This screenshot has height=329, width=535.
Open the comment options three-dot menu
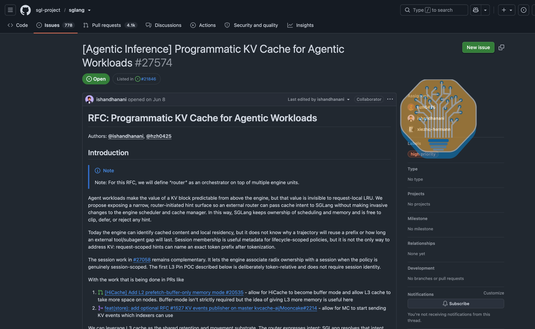[390, 99]
